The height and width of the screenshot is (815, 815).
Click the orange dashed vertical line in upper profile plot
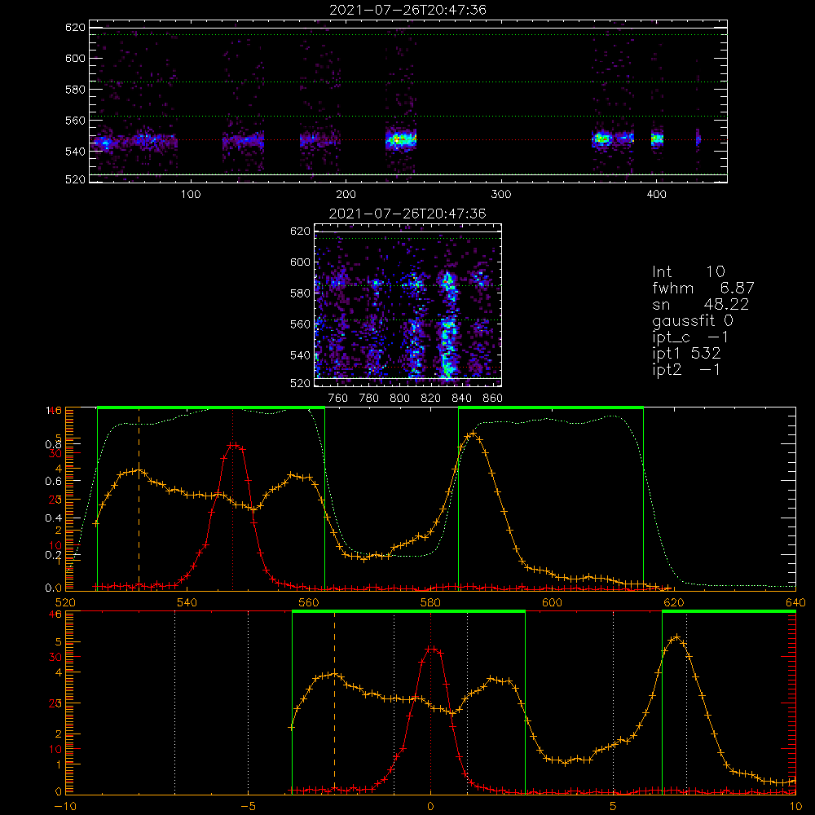click(x=139, y=499)
